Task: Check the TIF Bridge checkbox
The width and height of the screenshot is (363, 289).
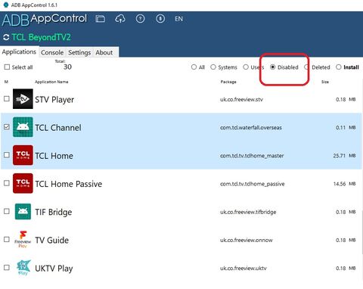Action: pyautogui.click(x=7, y=211)
